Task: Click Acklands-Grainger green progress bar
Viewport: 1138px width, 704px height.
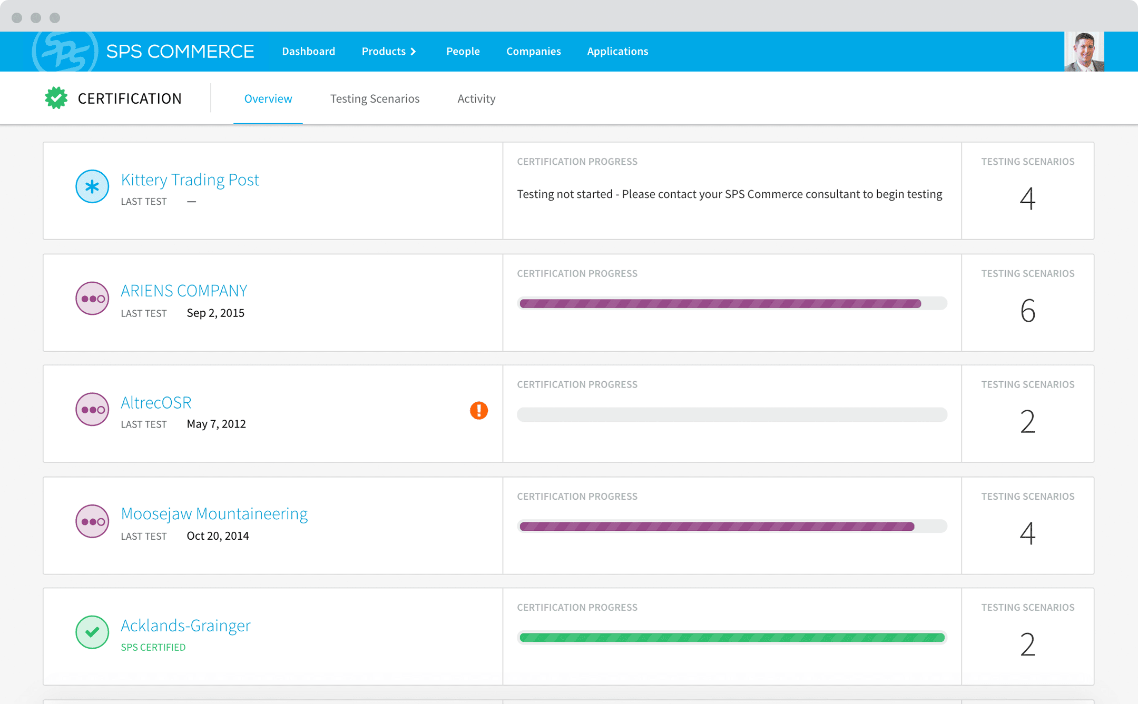Action: (732, 638)
